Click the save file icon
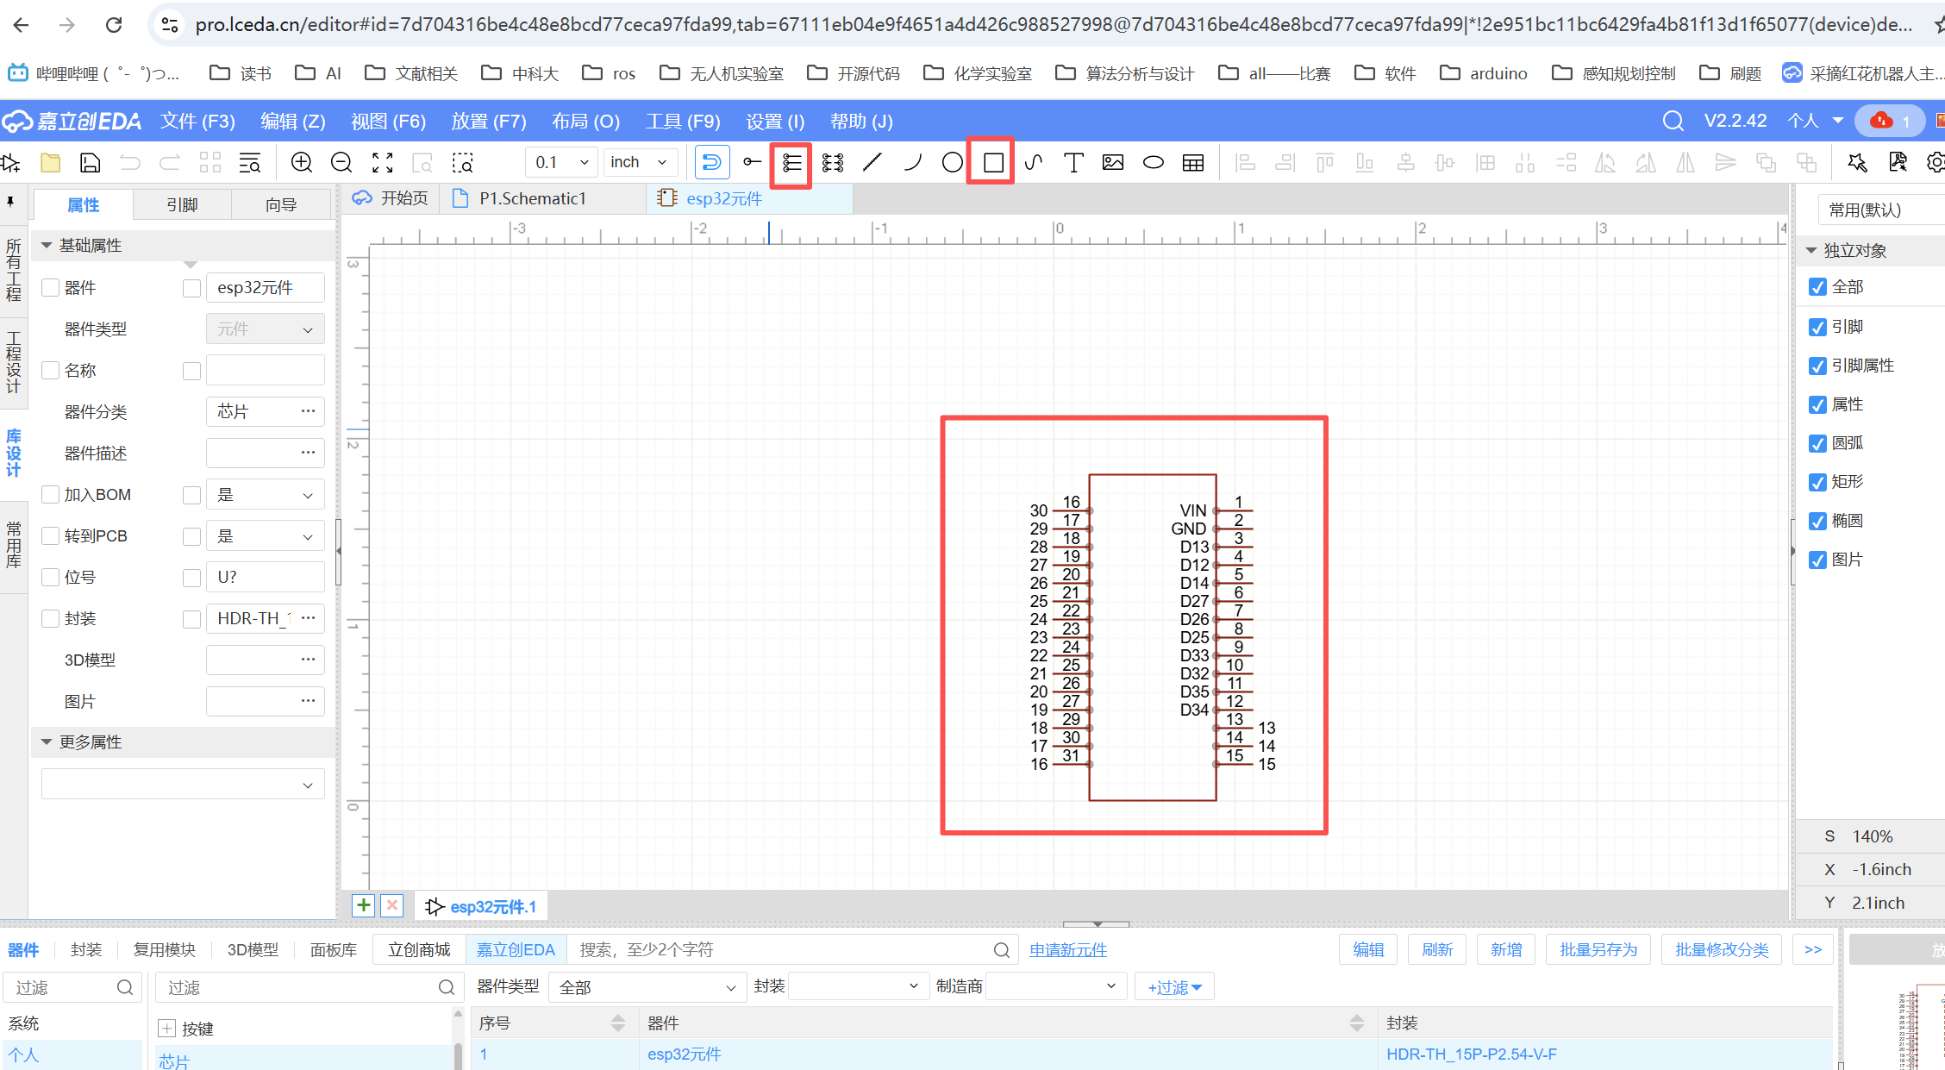 tap(91, 162)
